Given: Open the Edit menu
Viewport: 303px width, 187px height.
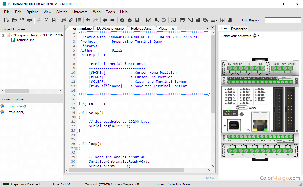Looking at the screenshot, I should [x=18, y=12].
